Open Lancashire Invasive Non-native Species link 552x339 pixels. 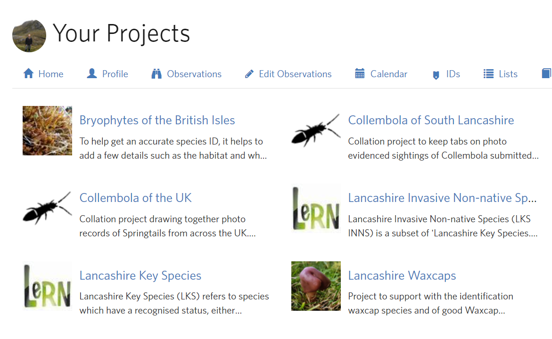coord(442,198)
